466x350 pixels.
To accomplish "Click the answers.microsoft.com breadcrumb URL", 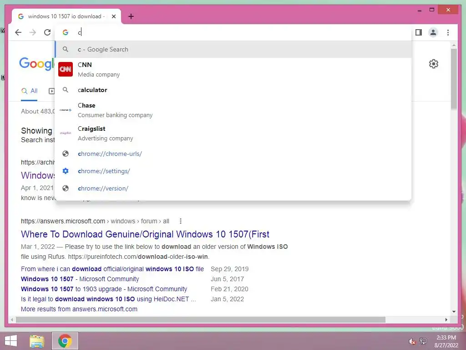I will pos(95,221).
